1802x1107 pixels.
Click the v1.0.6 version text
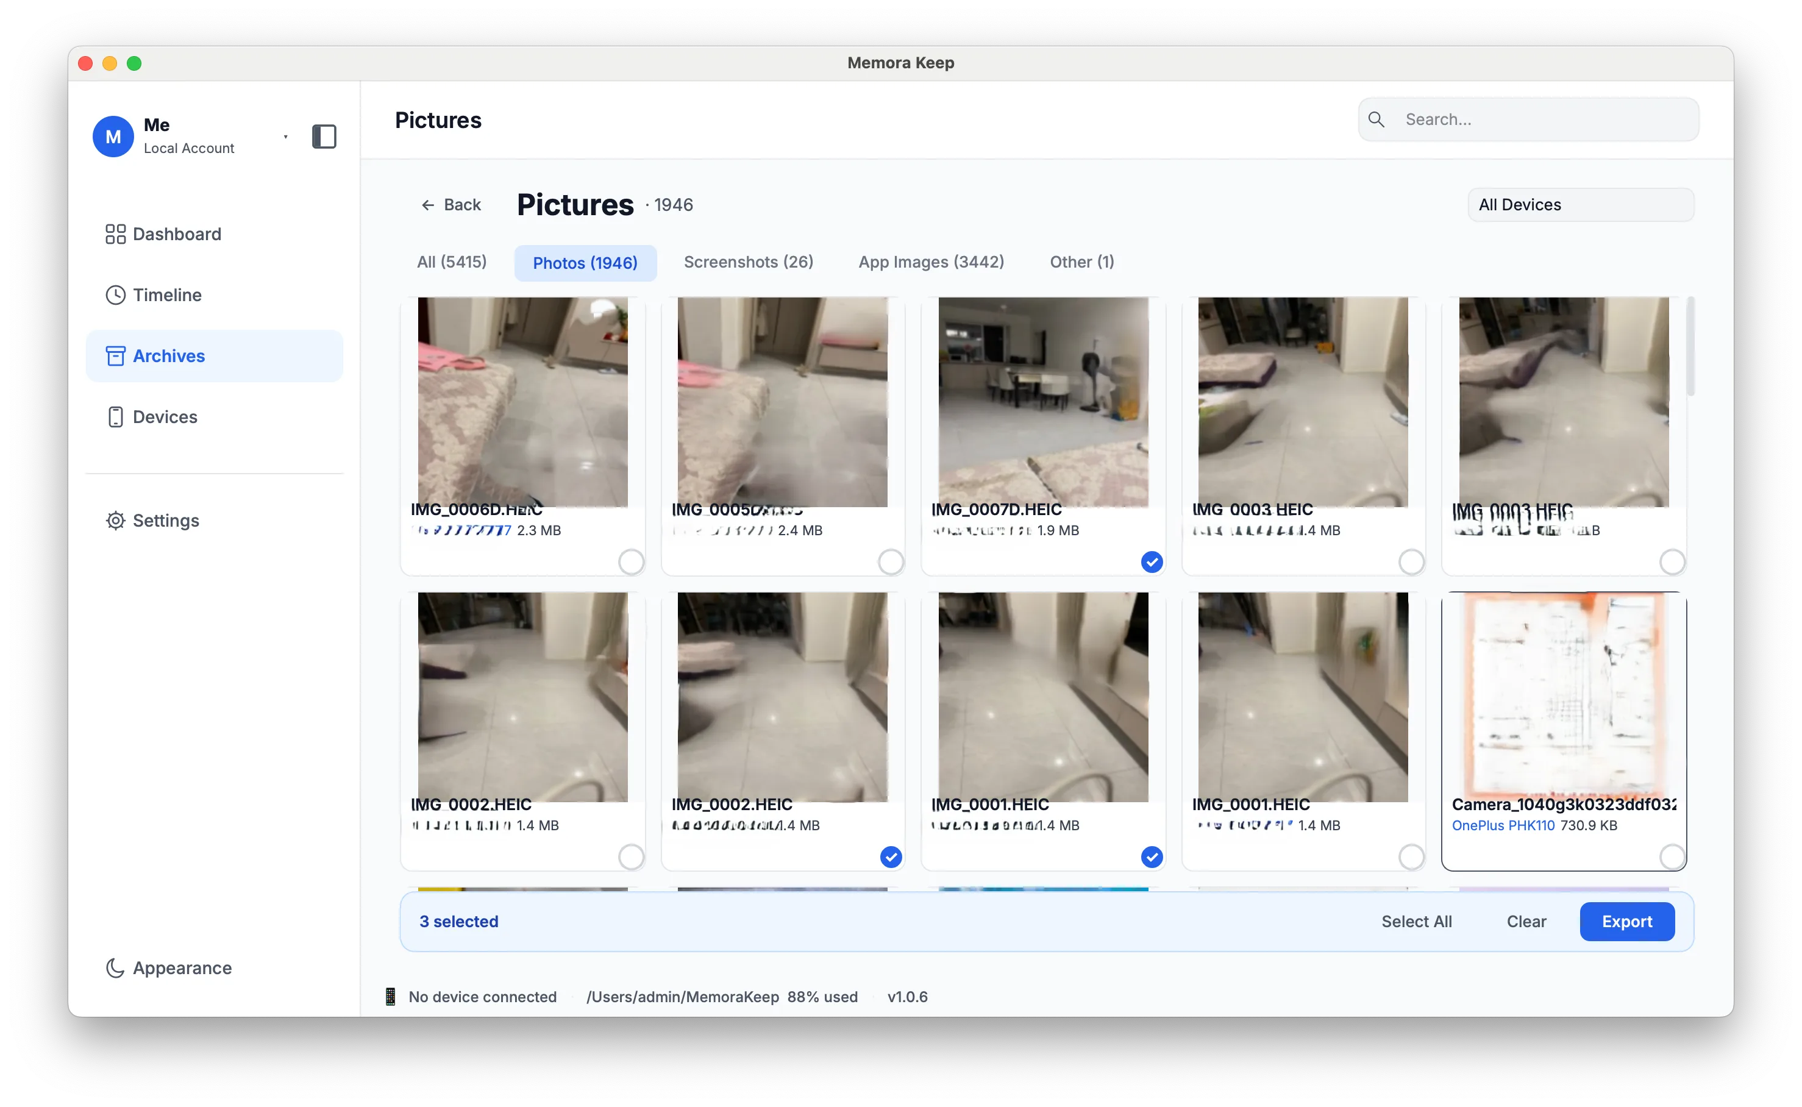(x=907, y=997)
